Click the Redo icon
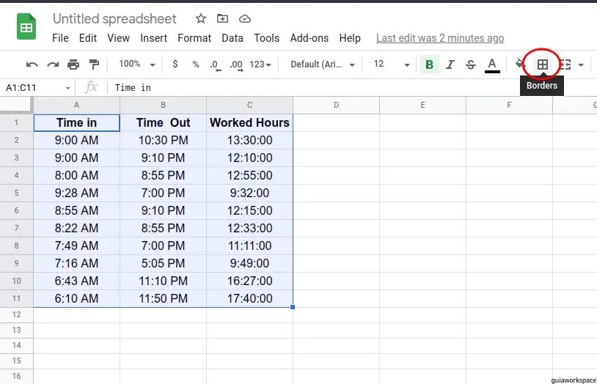This screenshot has height=384, width=597. coord(53,64)
